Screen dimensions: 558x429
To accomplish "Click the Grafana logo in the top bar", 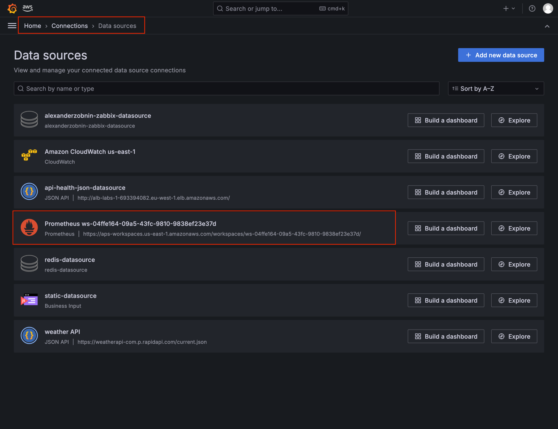I will (12, 8).
